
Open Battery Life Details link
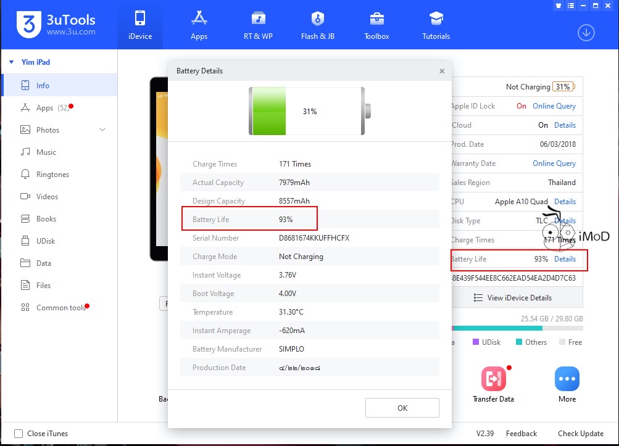[565, 259]
